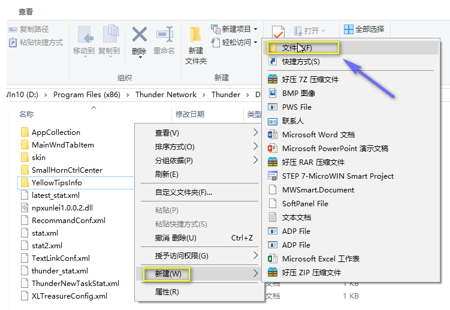Click Select all (全部选择) in ribbon
Screen dimensions: 450x310
point(364,29)
